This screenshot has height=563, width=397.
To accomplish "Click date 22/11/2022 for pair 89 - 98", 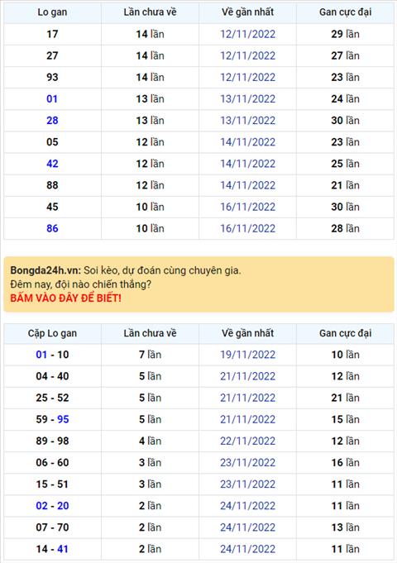I will [x=248, y=441].
